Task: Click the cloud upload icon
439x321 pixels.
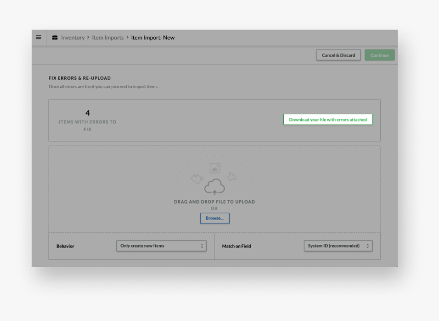Action: [214, 186]
